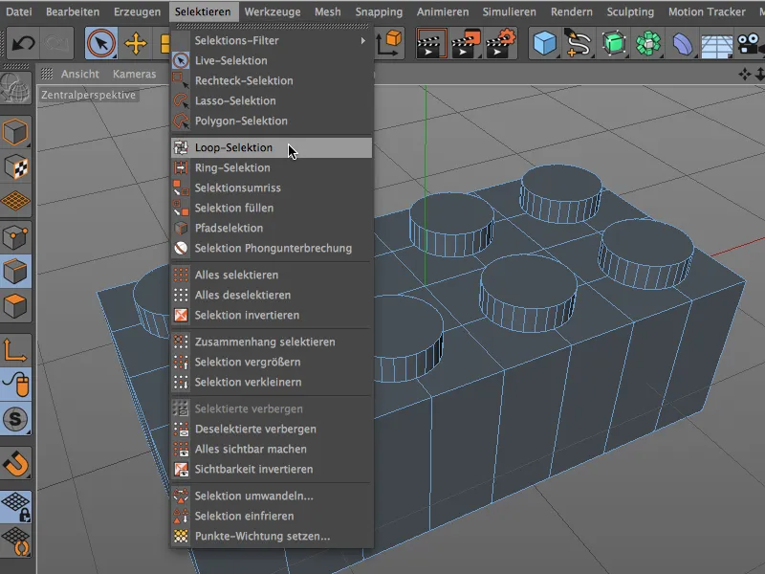Open the Motion Tracker menu
This screenshot has height=574, width=765.
point(707,11)
